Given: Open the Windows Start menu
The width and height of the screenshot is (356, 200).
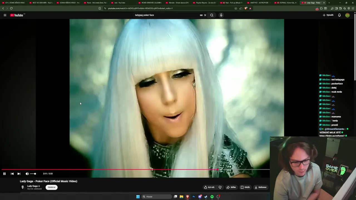Looking at the screenshot, I should [138, 197].
